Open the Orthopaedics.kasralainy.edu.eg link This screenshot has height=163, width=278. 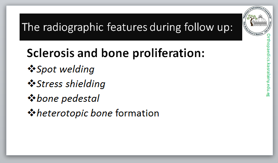tap(268, 65)
